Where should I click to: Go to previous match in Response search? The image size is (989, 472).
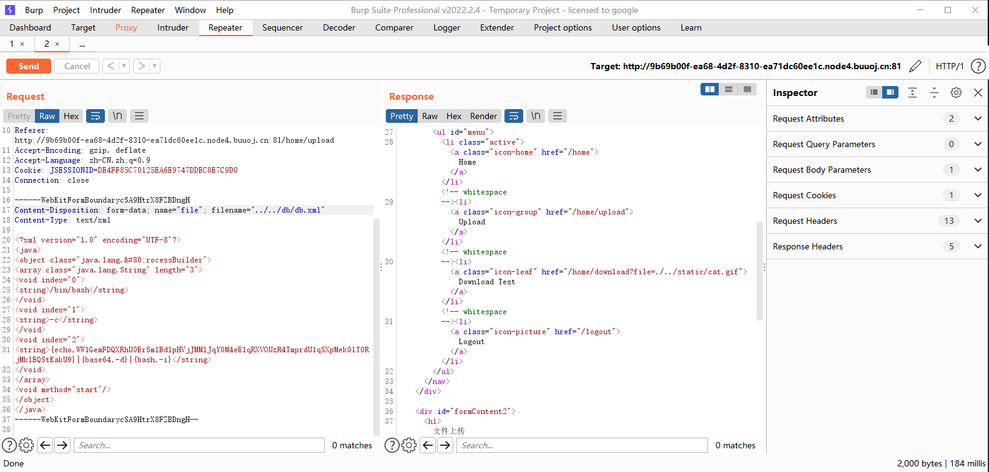[x=428, y=445]
